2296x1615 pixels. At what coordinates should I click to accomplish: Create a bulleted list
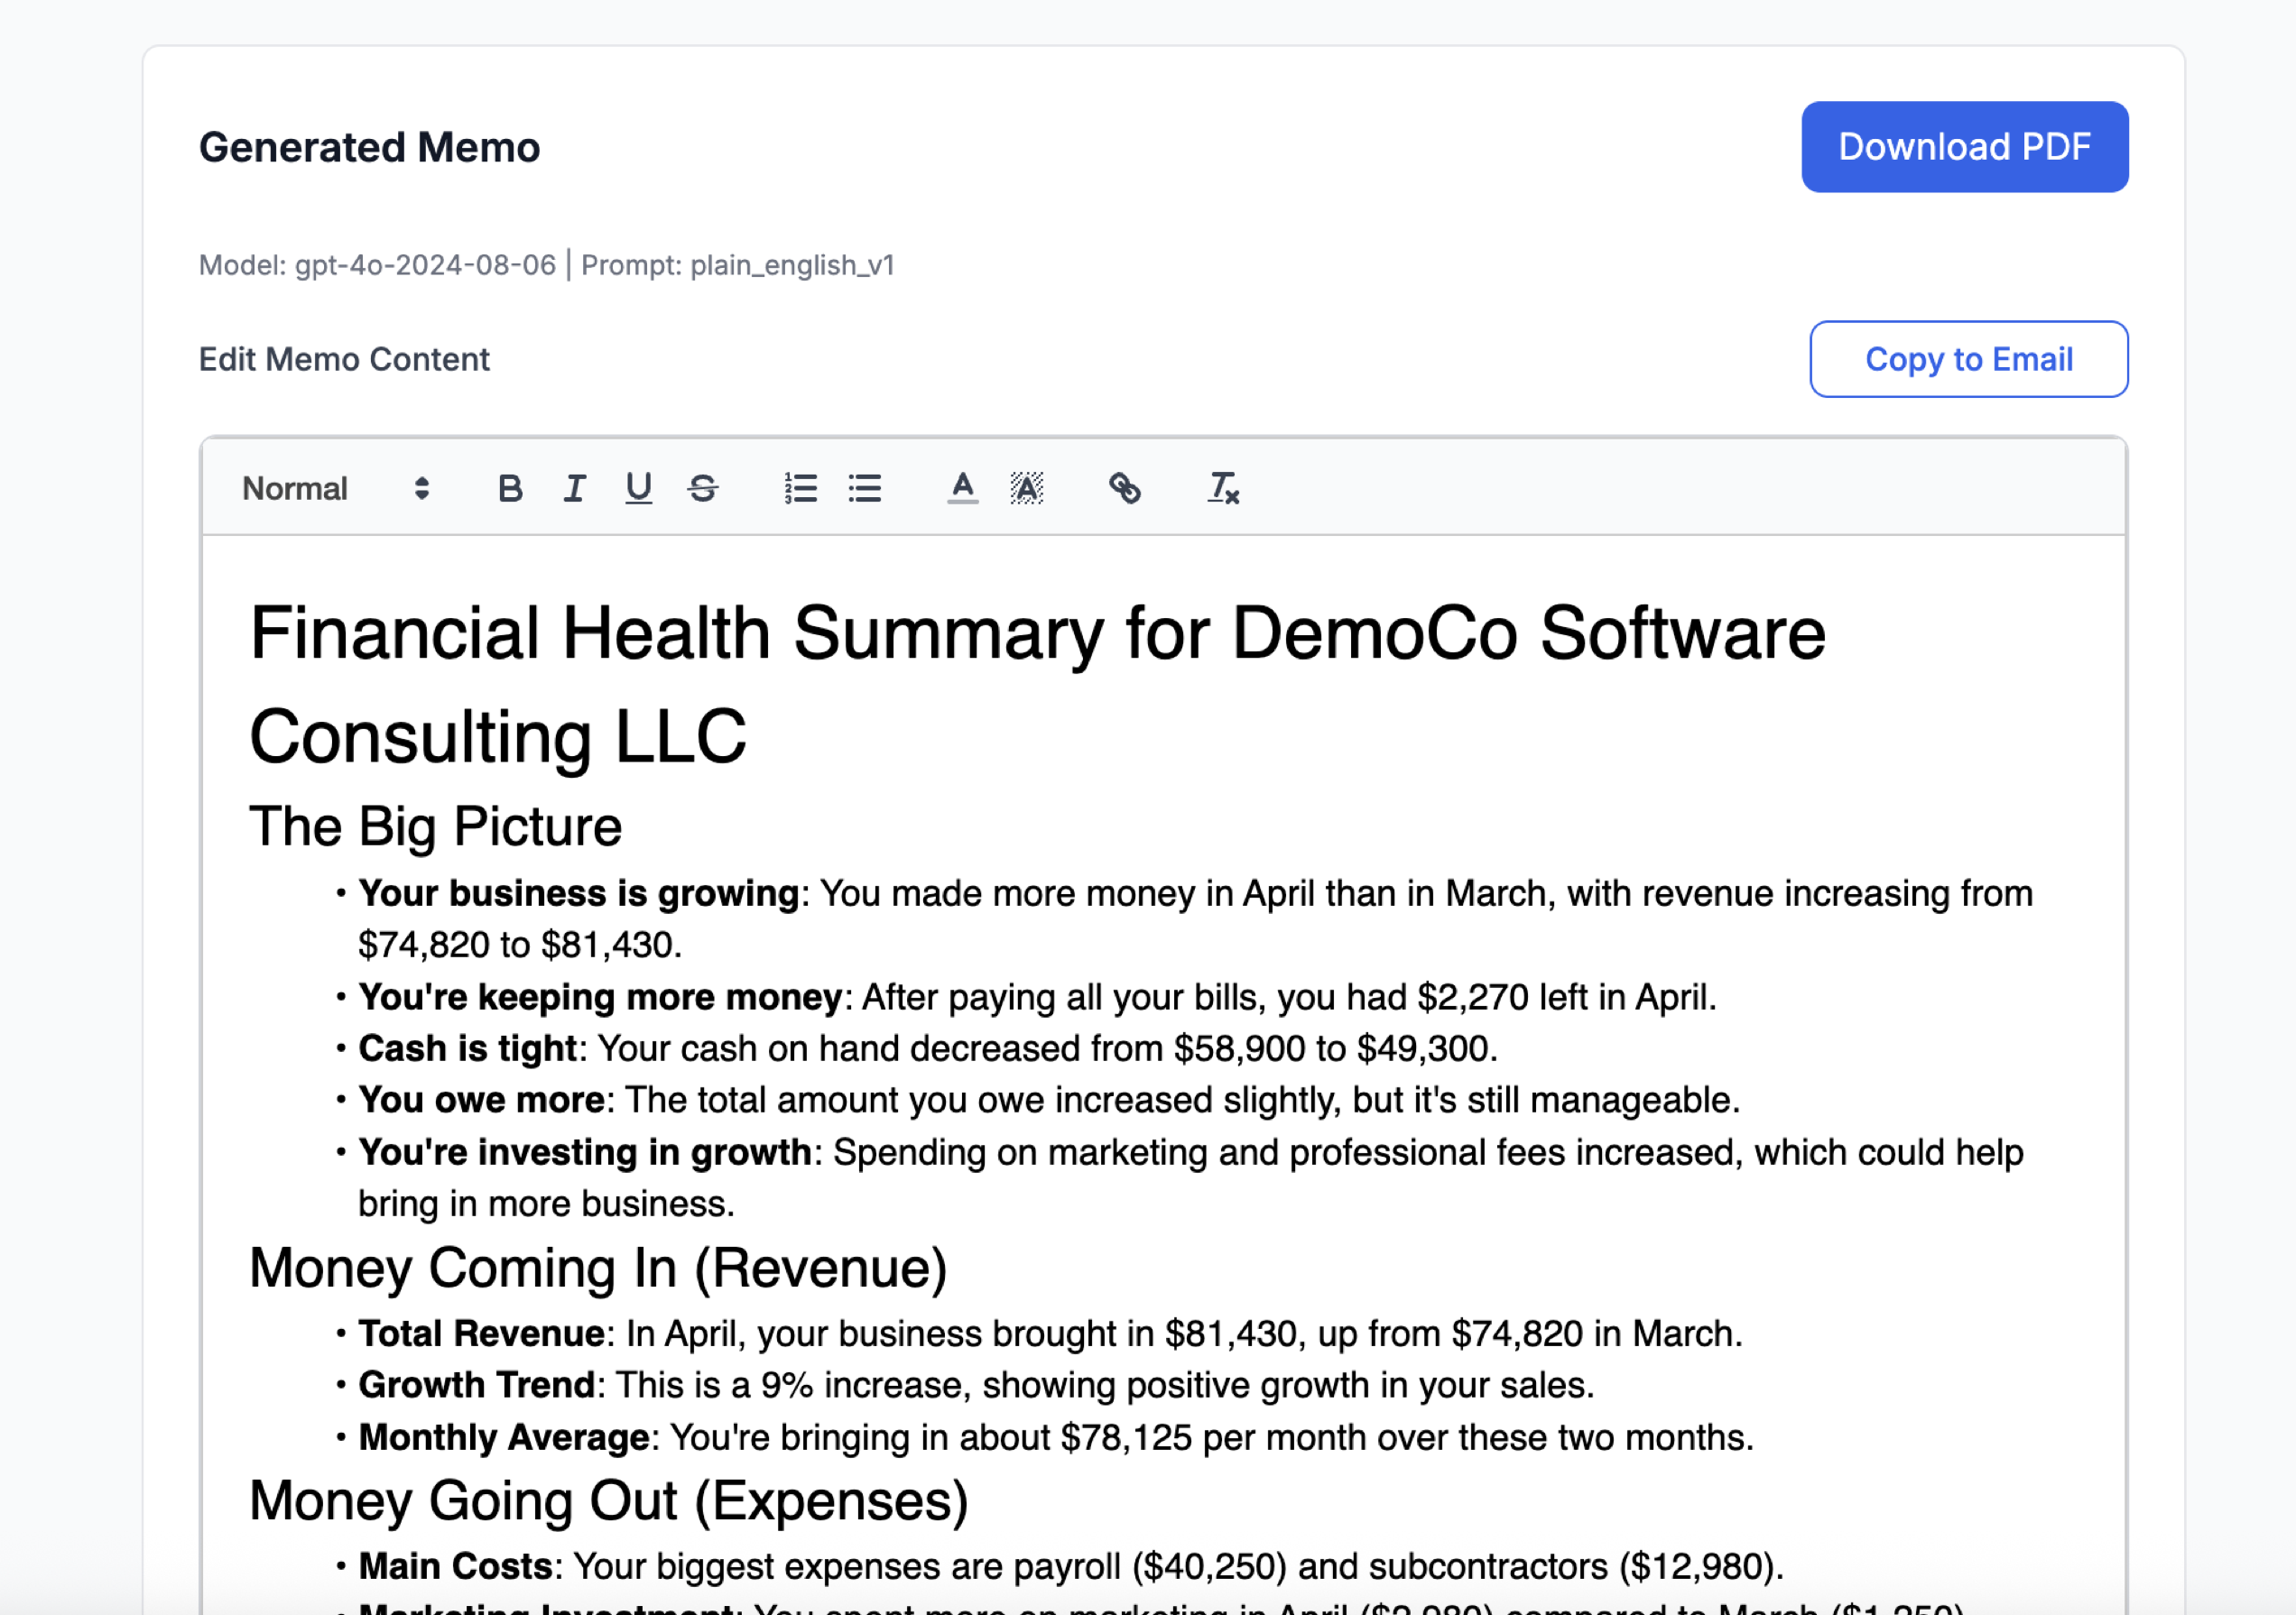[864, 490]
